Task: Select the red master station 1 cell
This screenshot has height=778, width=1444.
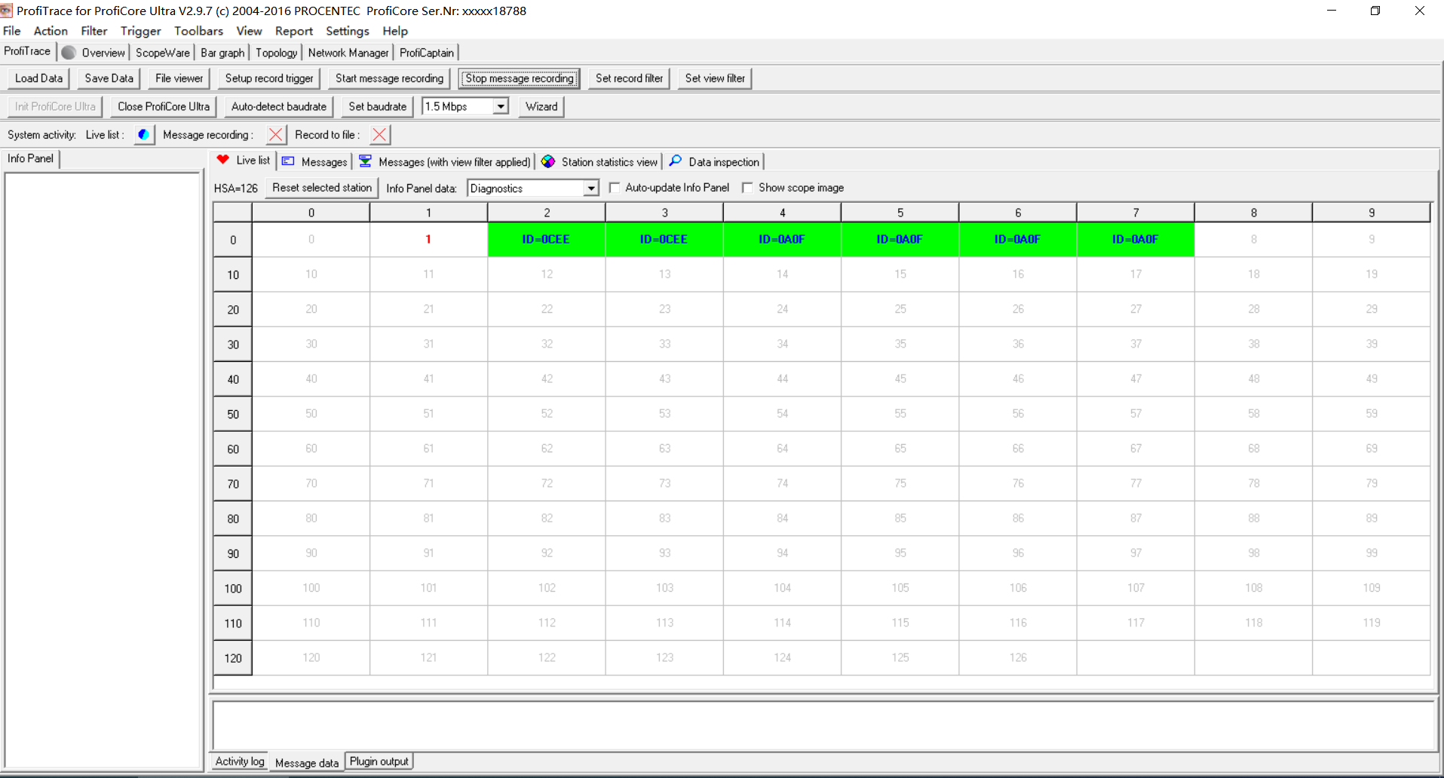Action: (x=428, y=239)
